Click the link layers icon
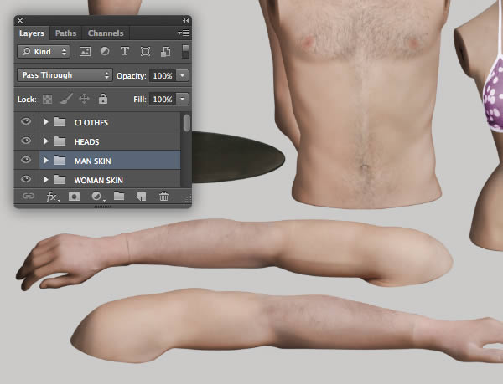The height and width of the screenshot is (384, 503). pos(29,196)
